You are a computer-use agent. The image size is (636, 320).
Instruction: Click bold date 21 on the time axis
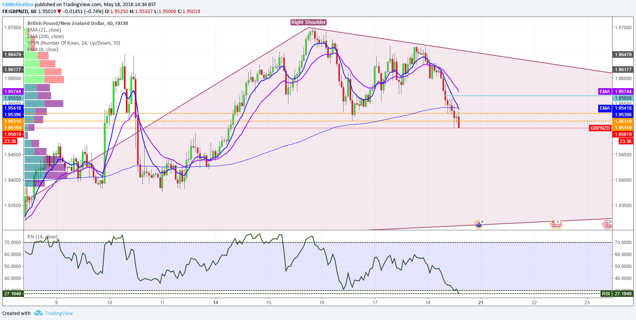pyautogui.click(x=481, y=302)
